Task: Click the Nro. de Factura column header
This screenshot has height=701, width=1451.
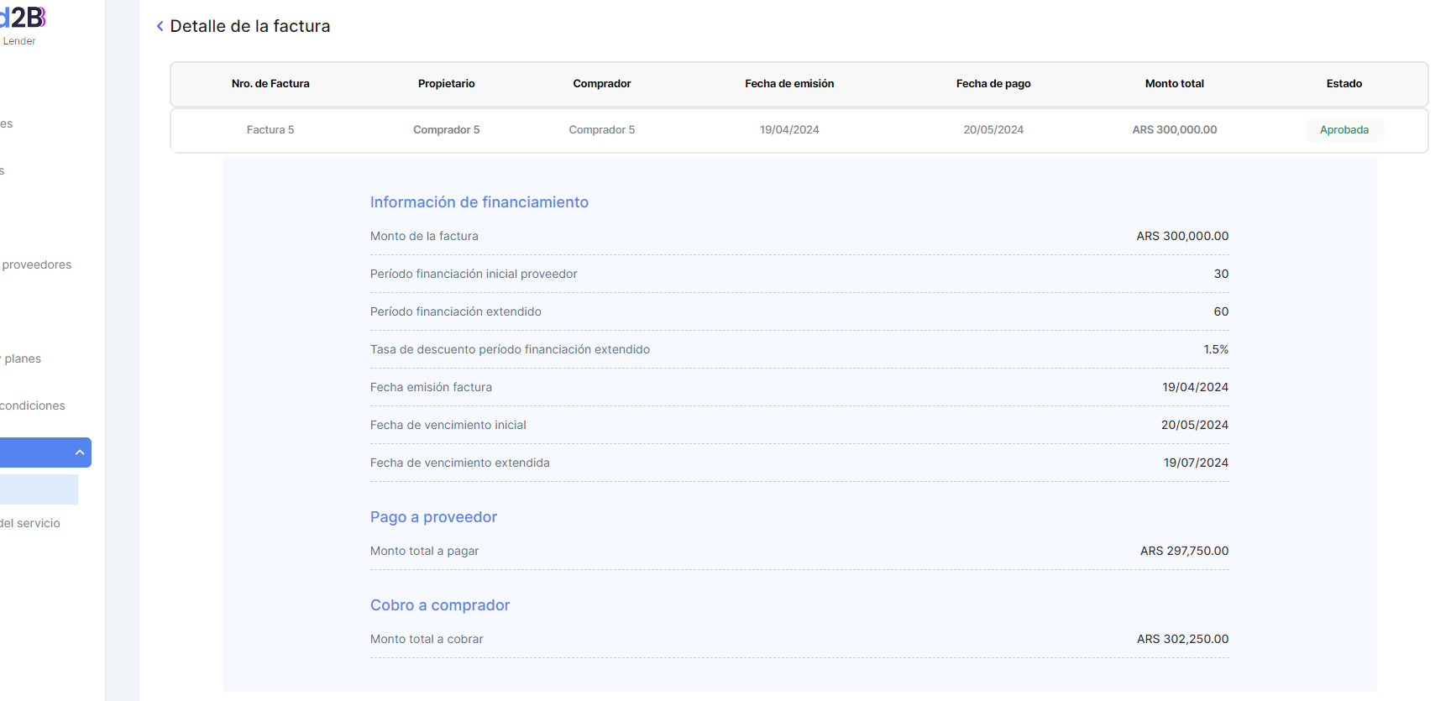Action: click(x=270, y=83)
